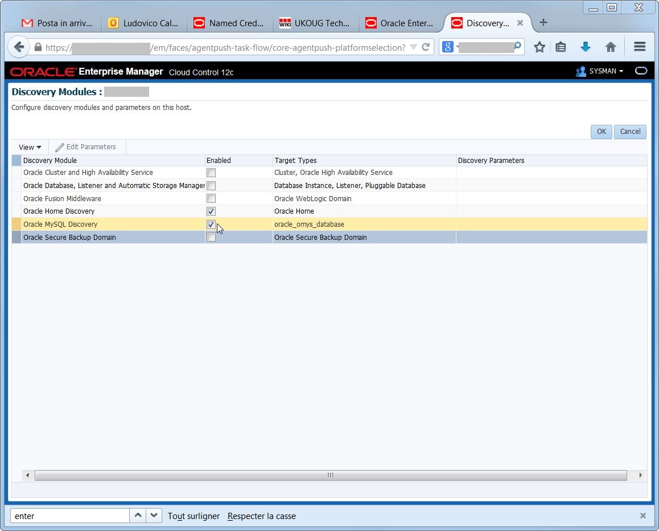
Task: Open the SYSMAN user dropdown
Action: (x=606, y=71)
